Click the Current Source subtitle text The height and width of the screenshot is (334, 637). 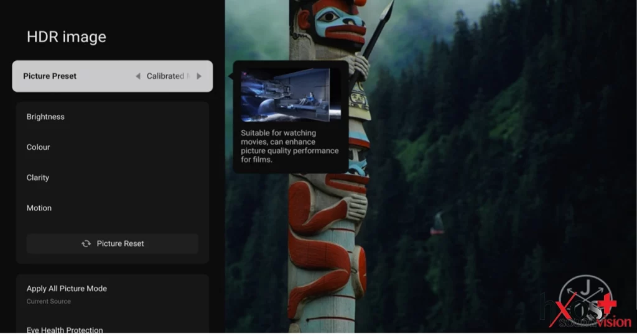point(49,302)
